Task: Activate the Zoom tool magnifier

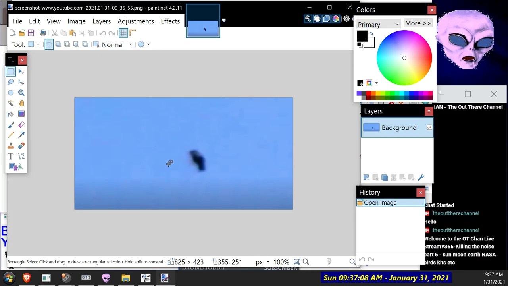Action: pos(21,93)
